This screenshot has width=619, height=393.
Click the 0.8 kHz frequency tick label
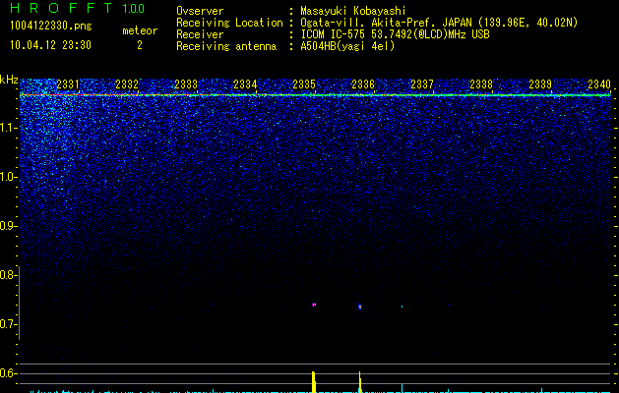click(x=7, y=275)
